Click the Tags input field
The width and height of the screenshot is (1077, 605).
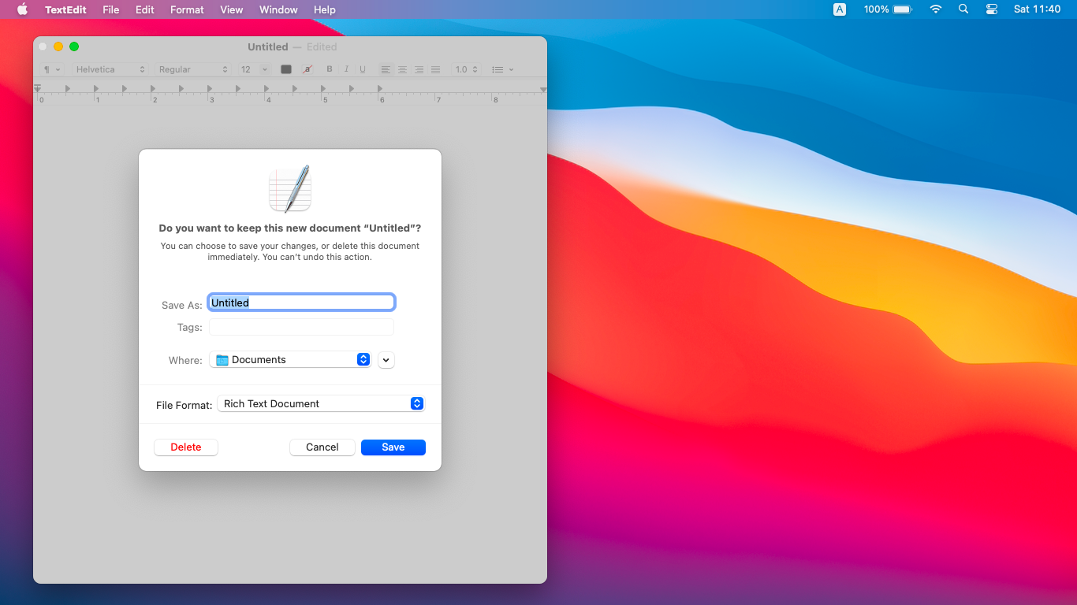coord(301,327)
